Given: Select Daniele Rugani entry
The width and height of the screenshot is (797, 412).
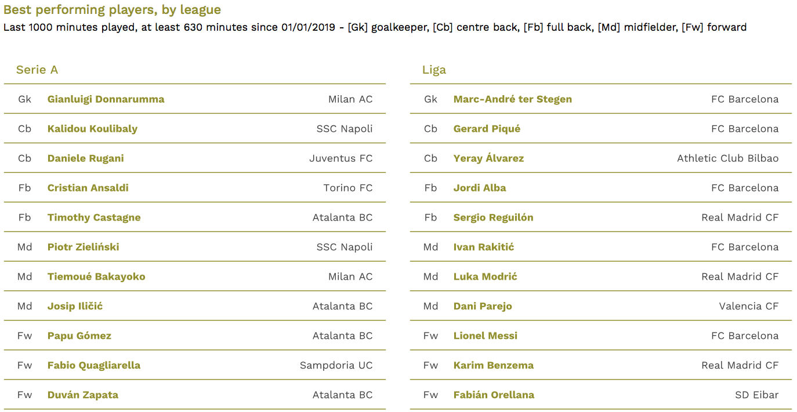Looking at the screenshot, I should pos(86,158).
